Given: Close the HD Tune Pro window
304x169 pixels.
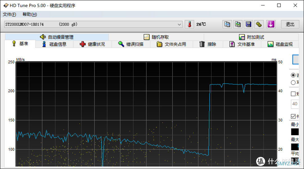Looking at the screenshot, I should coord(295,5).
